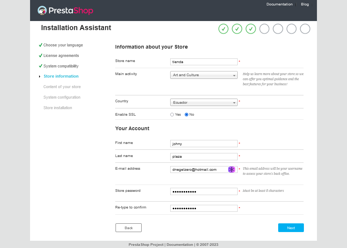Select No for Enable SSL

click(187, 115)
